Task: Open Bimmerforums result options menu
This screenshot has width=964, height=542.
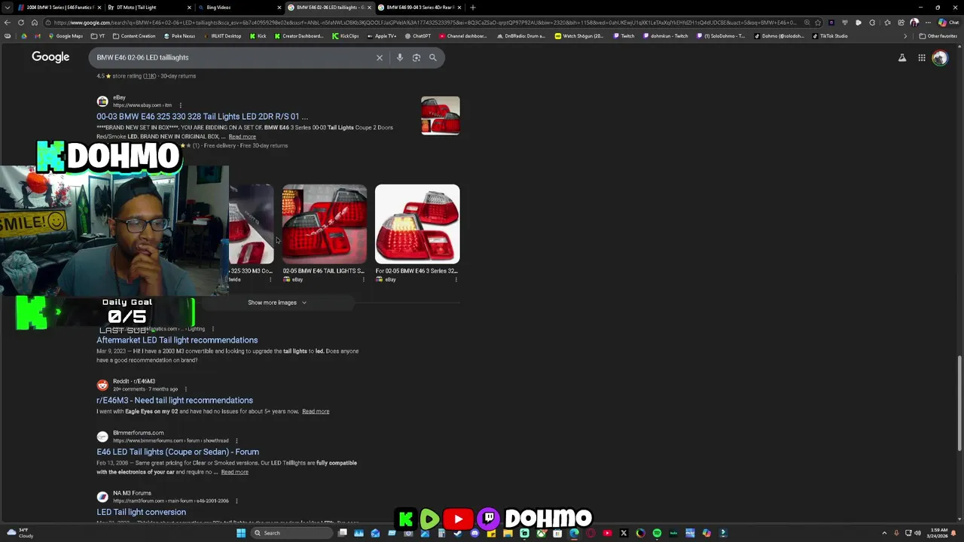Action: [x=236, y=441]
